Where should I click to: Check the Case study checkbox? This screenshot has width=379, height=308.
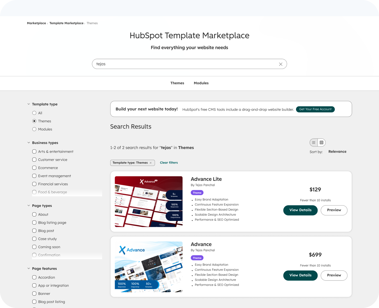tap(34, 239)
